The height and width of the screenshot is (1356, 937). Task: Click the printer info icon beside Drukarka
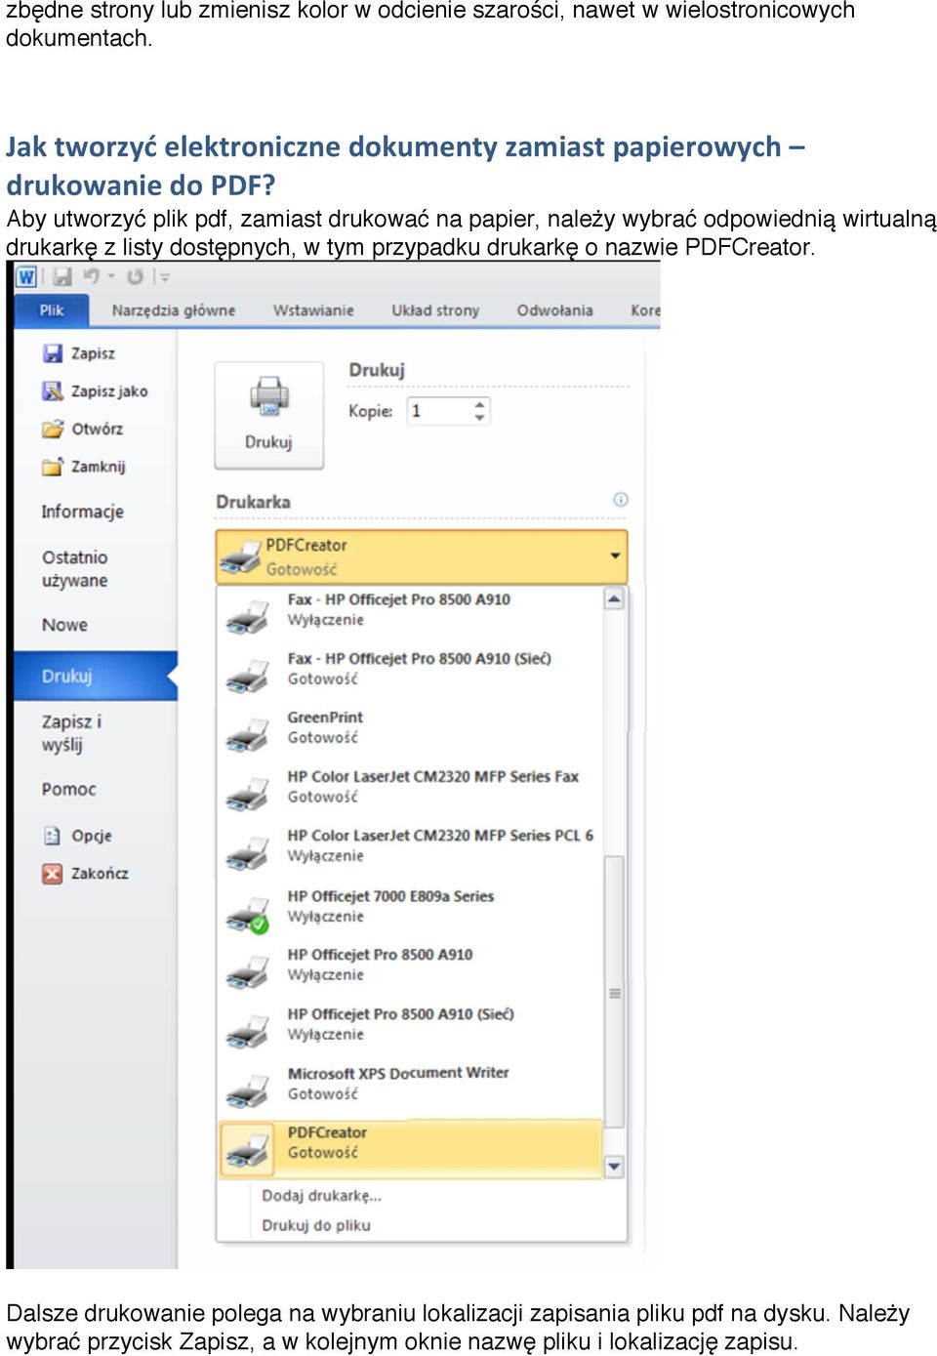620,500
